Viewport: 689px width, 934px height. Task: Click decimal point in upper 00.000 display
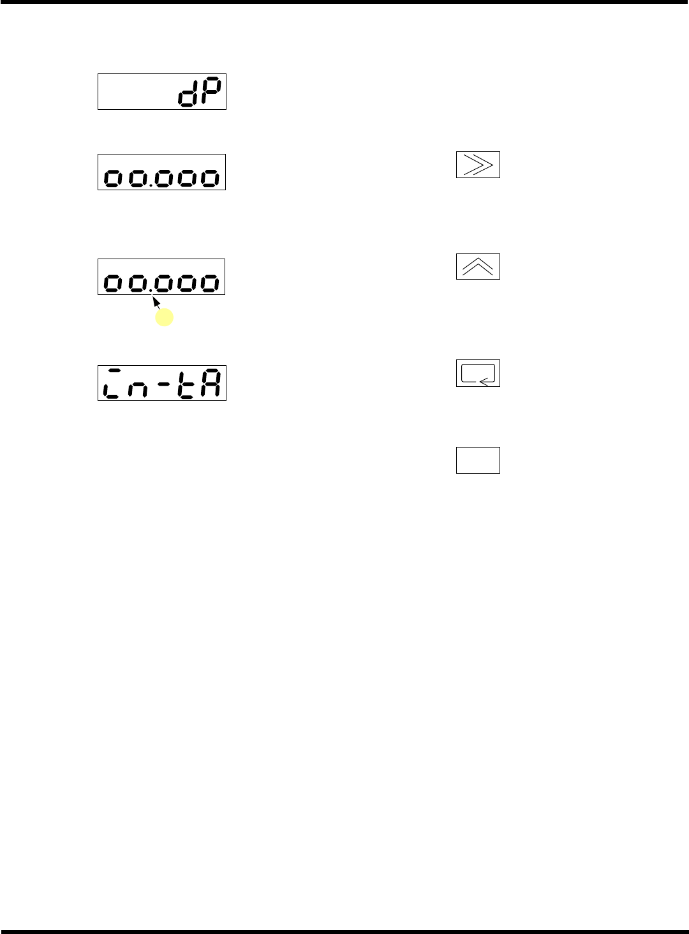(151, 185)
